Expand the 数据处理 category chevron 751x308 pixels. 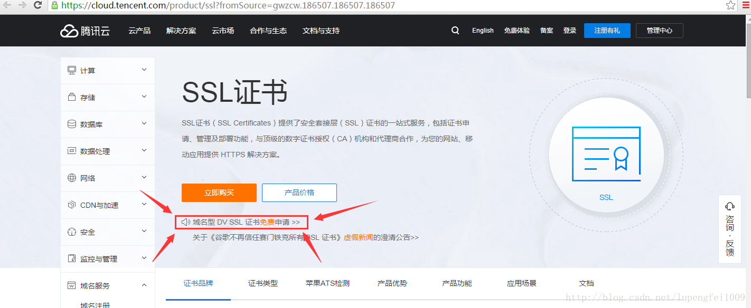144,150
